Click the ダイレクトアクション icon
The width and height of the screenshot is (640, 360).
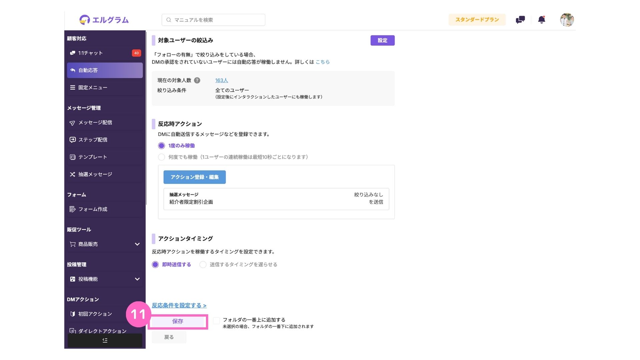(x=72, y=331)
